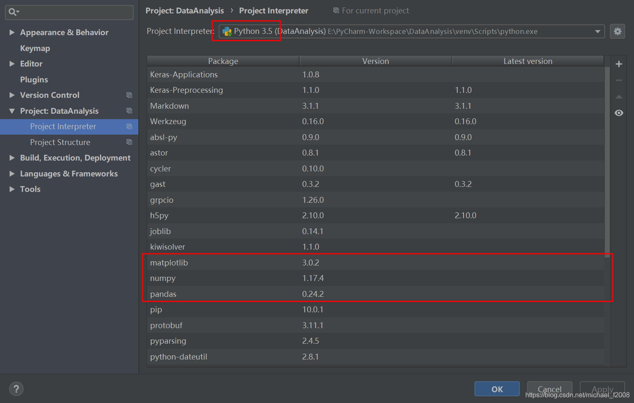
Task: Select the Werkzeug package row
Action: click(x=375, y=121)
